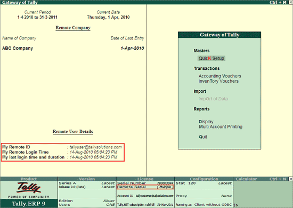Click the Transactions heading in menu
The width and height of the screenshot is (293, 208).
coord(207,68)
